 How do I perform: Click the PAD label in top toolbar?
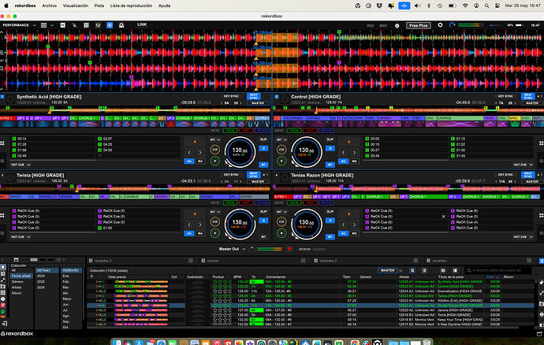point(371,26)
